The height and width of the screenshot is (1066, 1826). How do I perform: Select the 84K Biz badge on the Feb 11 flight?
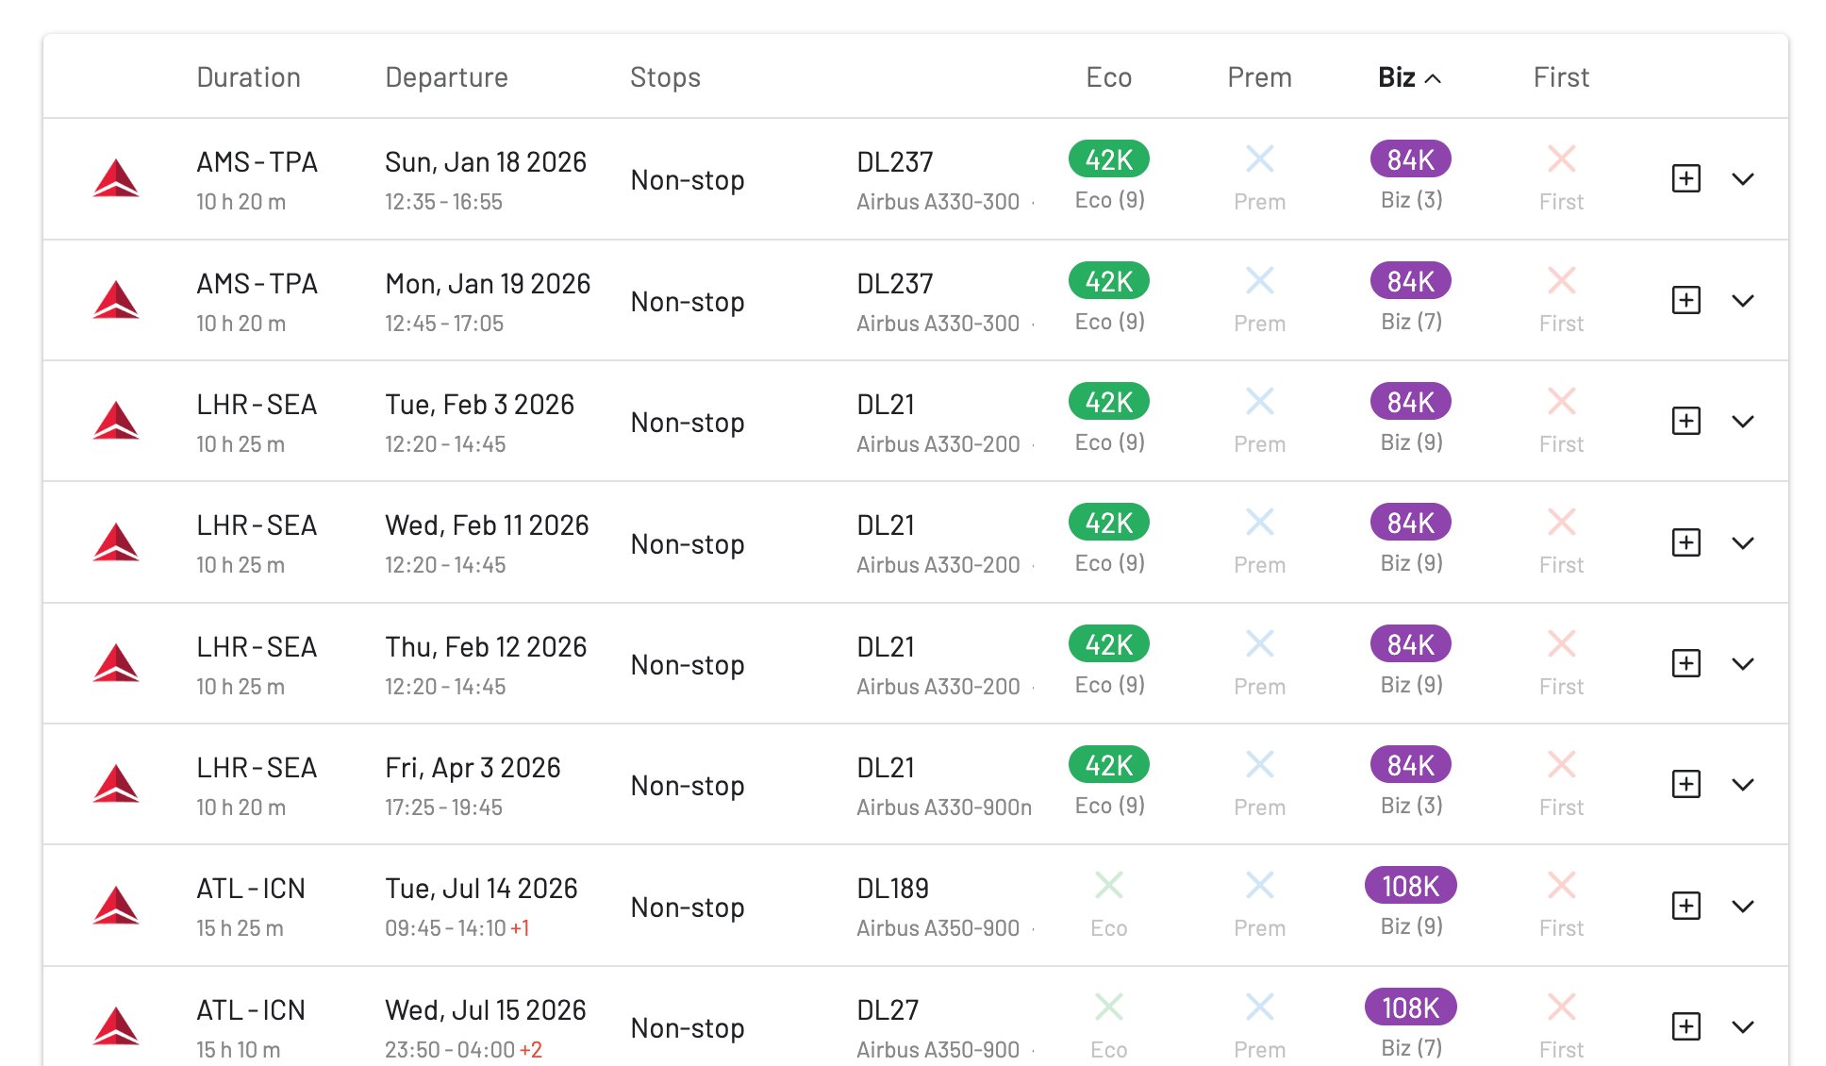coord(1409,522)
